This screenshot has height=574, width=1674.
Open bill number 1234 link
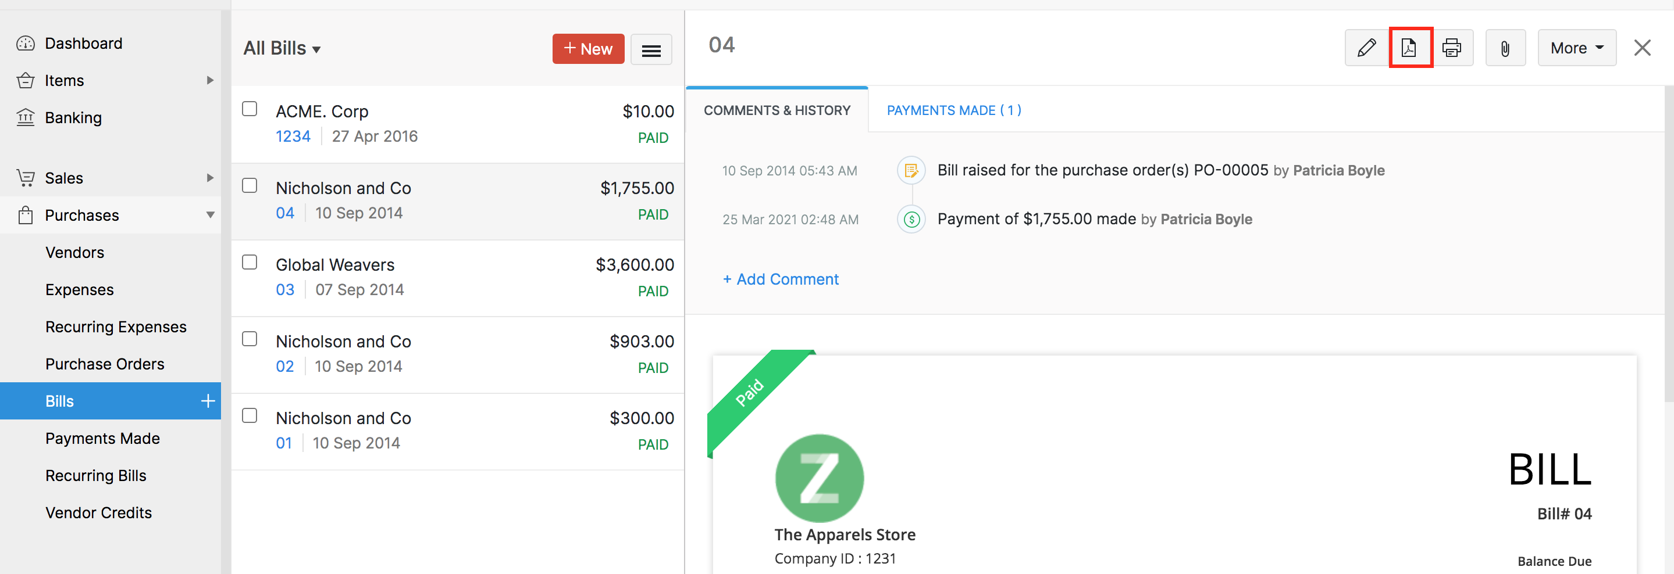[x=293, y=137]
